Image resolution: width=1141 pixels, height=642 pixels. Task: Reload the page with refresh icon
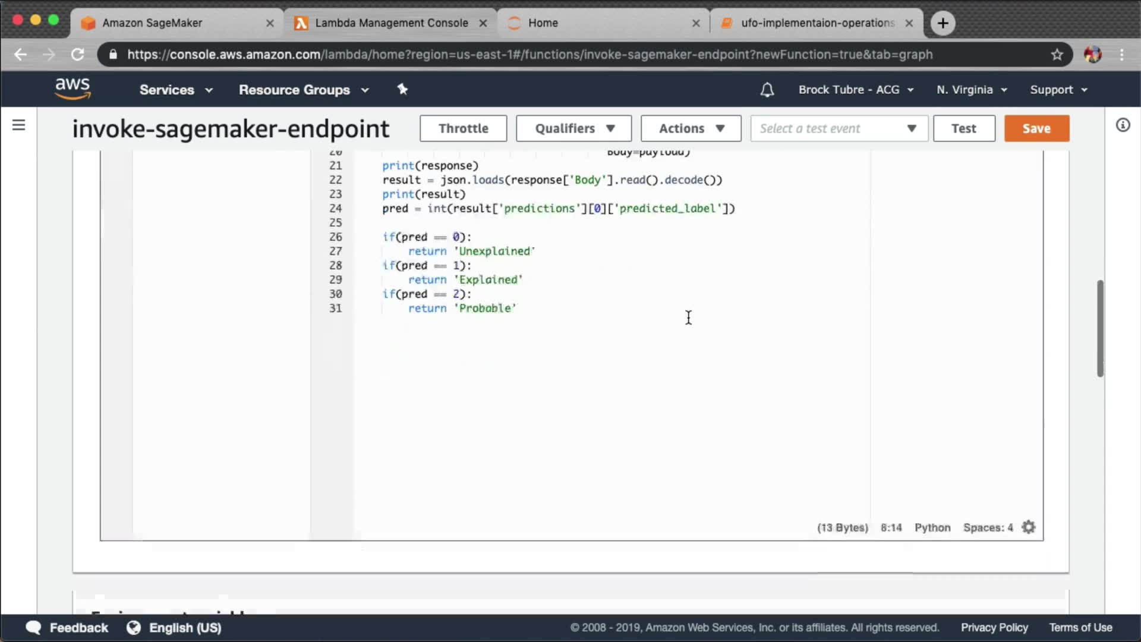[x=78, y=55]
